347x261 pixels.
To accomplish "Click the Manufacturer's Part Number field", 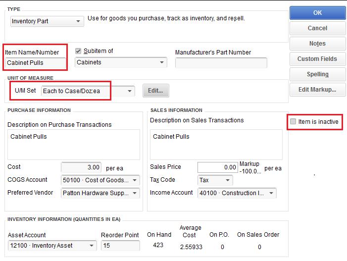I will [221, 63].
